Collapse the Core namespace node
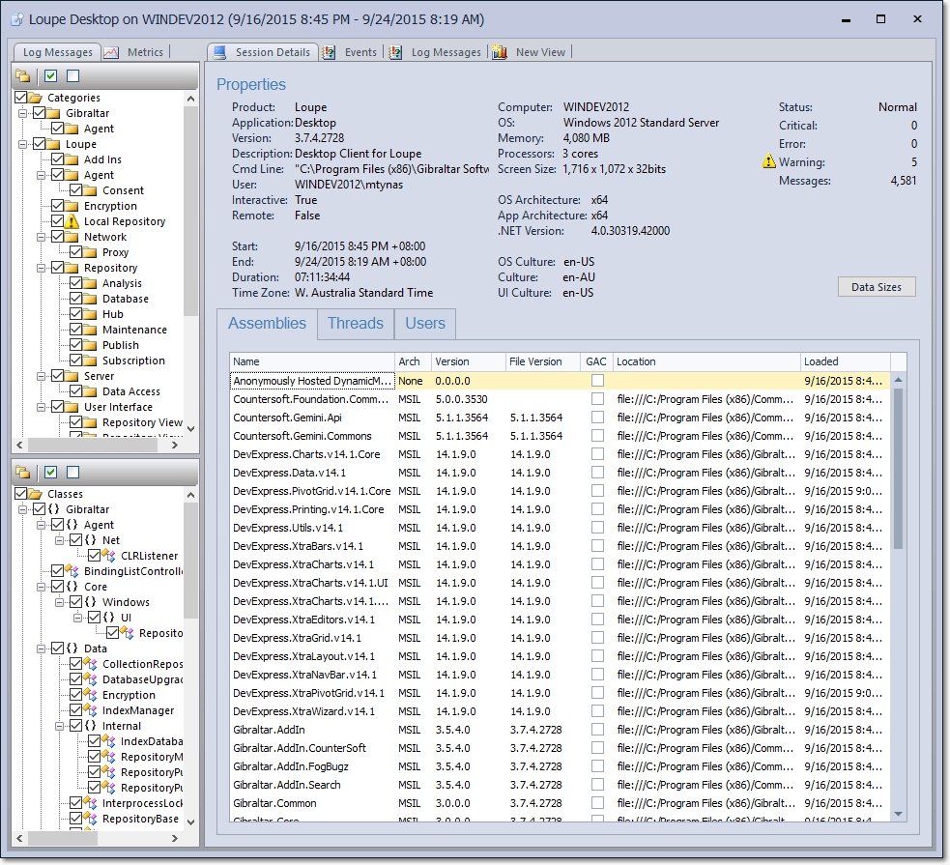Screen dimensions: 950x865 tap(41, 587)
